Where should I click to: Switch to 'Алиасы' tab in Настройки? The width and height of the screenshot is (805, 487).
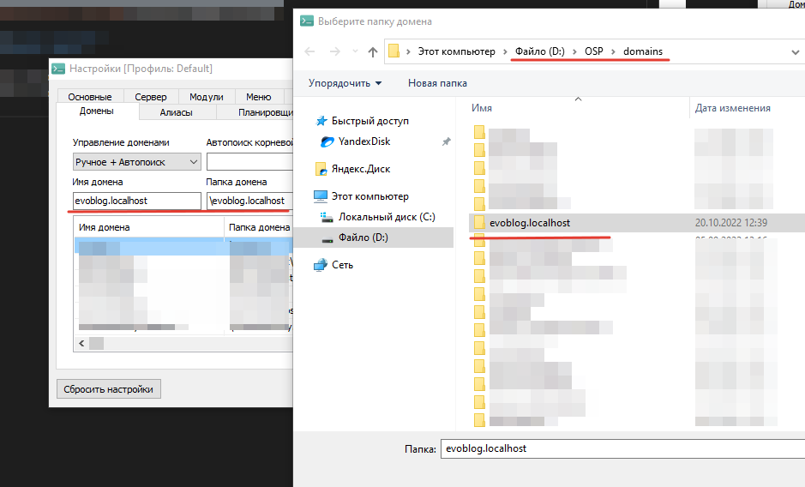click(176, 112)
